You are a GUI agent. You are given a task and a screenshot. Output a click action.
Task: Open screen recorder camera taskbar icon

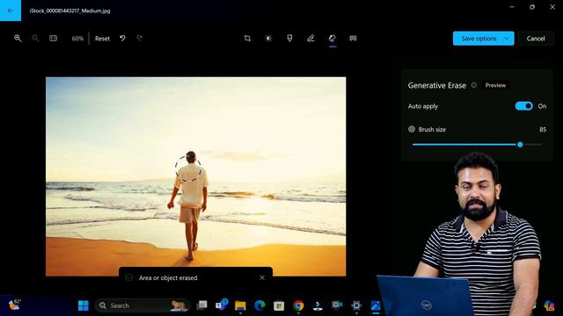point(337,305)
